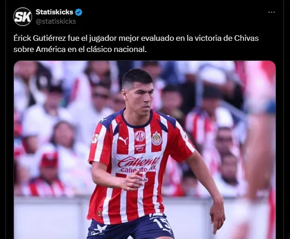
Task: Visit the @statiskicks handle link
Action: point(56,21)
